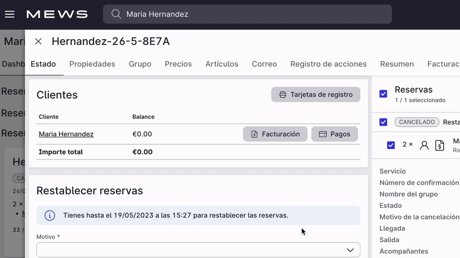Open Maria Hernandez client link
Viewport: 460px width, 258px height.
(x=66, y=134)
